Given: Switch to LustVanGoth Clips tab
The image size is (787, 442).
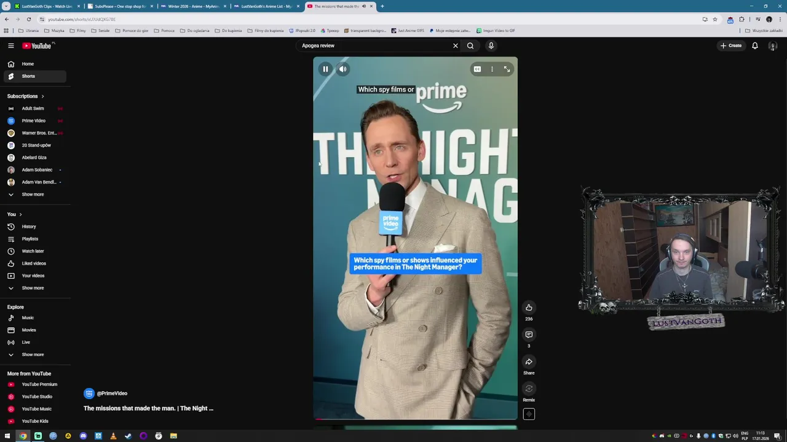Looking at the screenshot, I should point(47,6).
